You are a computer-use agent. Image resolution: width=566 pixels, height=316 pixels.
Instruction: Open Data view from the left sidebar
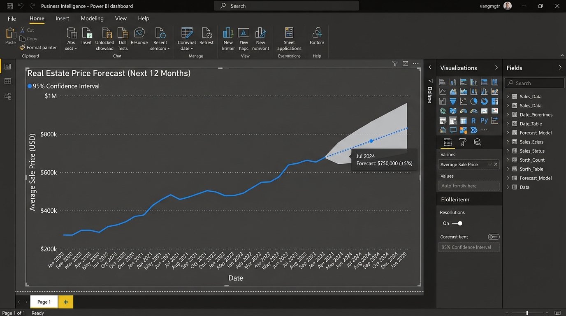(7, 81)
